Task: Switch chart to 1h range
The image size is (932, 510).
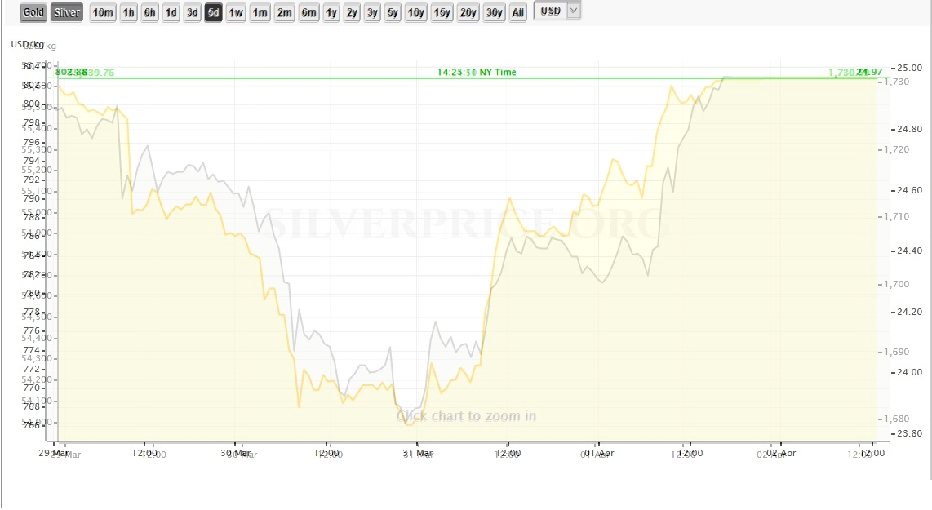Action: 128,12
